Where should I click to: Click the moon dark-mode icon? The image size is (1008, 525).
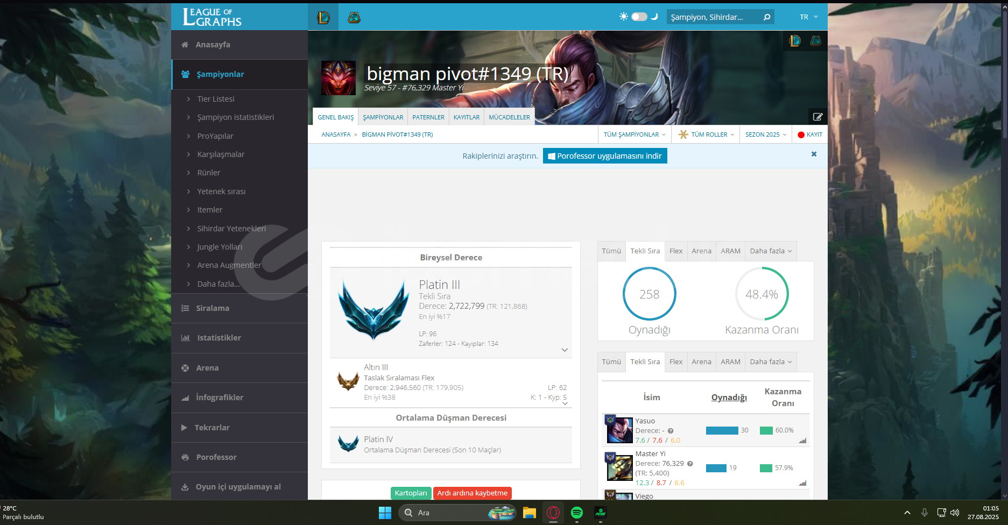click(x=654, y=17)
